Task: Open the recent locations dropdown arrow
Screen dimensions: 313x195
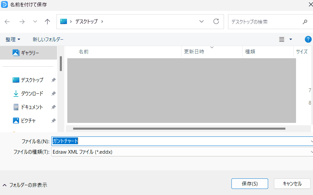Action: (35, 22)
